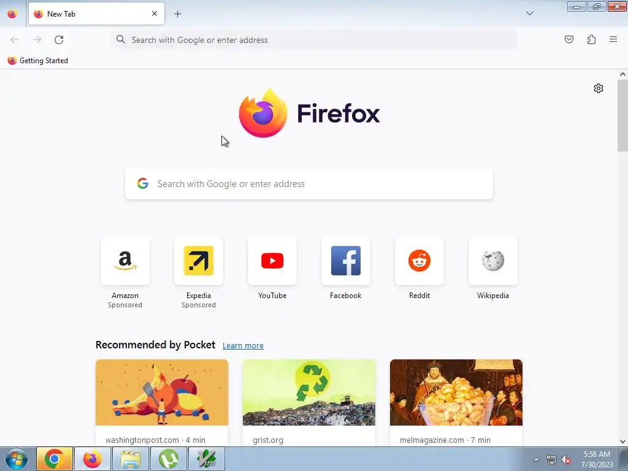Launch Google Chrome from the taskbar
Image resolution: width=628 pixels, height=471 pixels.
[55, 459]
